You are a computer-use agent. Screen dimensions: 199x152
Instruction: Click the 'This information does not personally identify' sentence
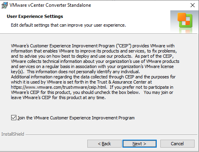tap(83, 72)
